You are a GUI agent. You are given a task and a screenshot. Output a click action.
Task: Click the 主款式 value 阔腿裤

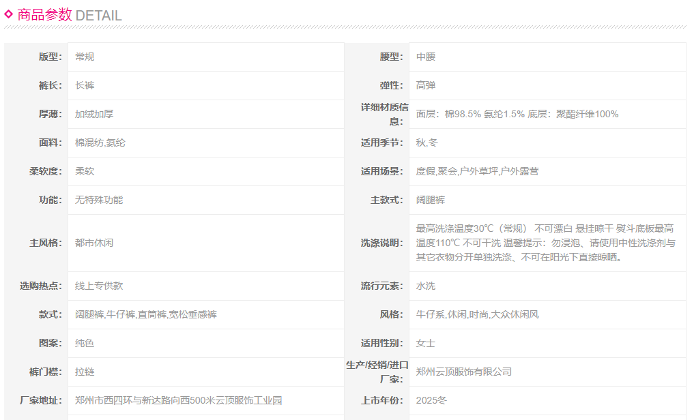(431, 200)
